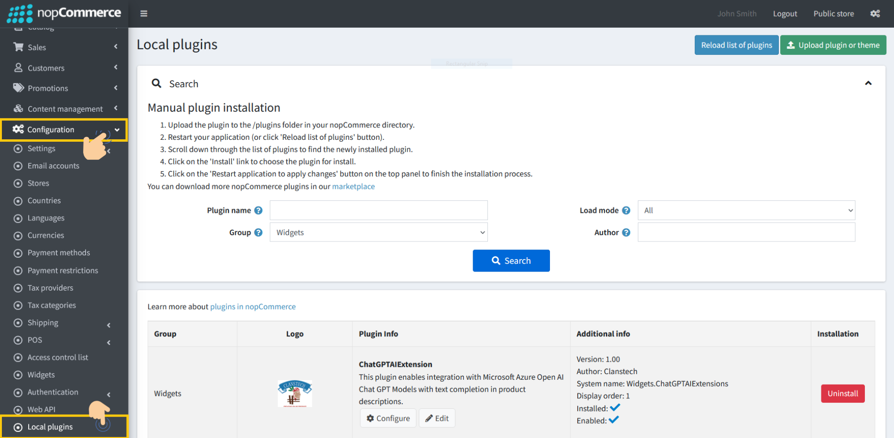Expand the Authentication submenu arrow
The image size is (894, 438).
coord(109,395)
